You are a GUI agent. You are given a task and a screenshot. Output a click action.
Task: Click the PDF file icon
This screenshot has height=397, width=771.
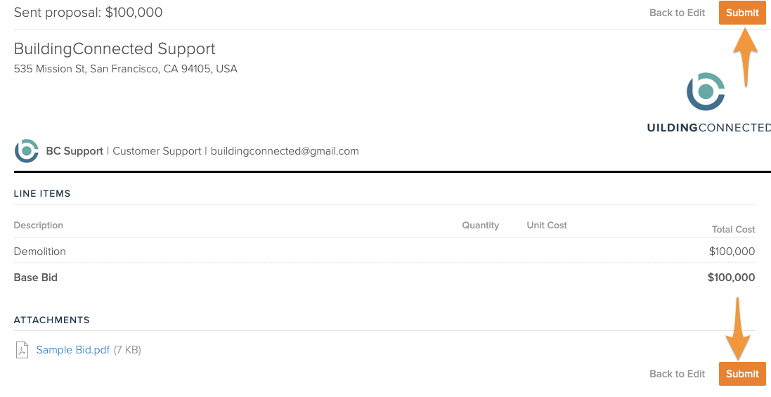tap(22, 350)
